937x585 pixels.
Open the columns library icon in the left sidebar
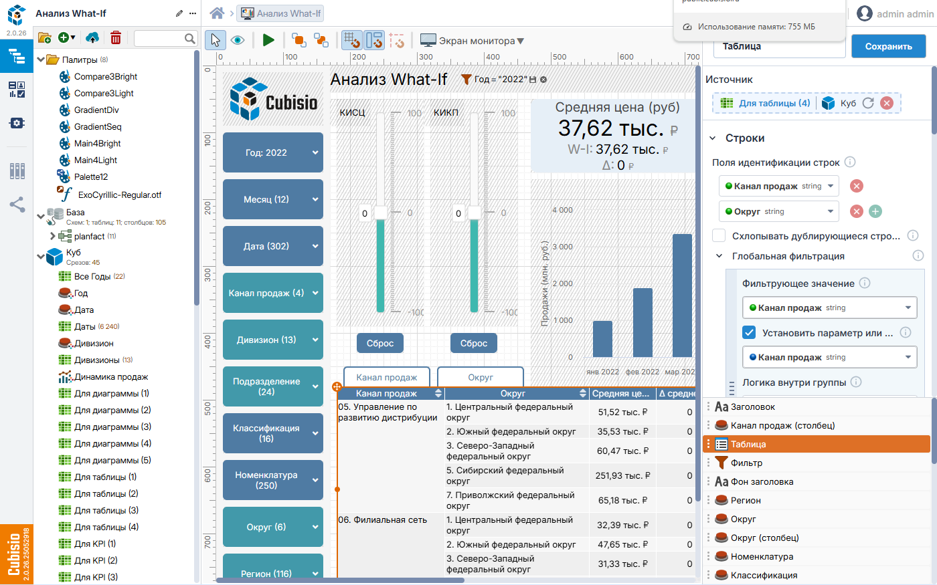point(17,171)
